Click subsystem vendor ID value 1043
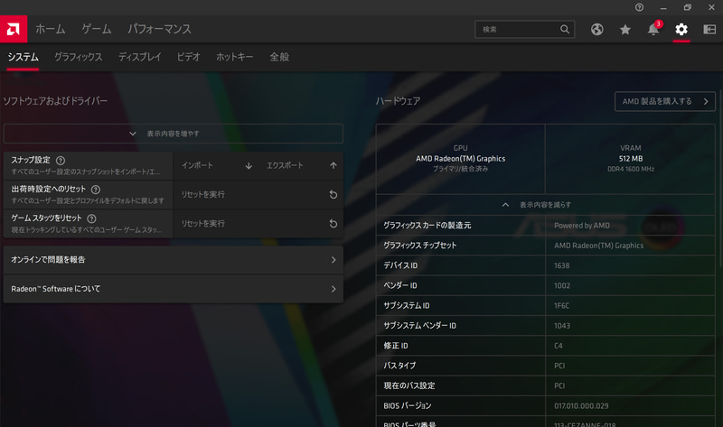 [562, 326]
